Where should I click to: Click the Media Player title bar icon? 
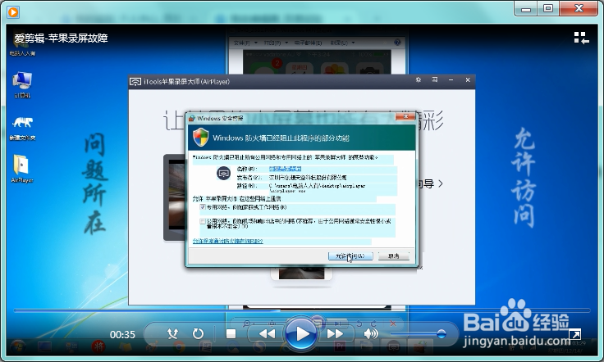[13, 12]
